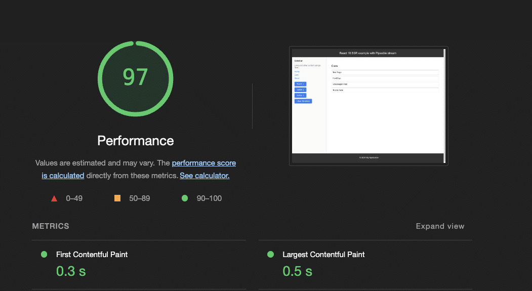Viewport: 532px width, 291px height.
Task: Click the circular performance score gauge showing 97
Action: tap(135, 77)
